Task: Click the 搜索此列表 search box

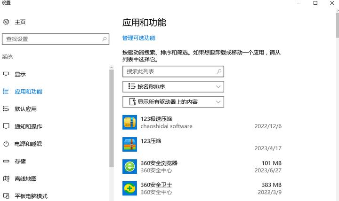Action: point(173,71)
